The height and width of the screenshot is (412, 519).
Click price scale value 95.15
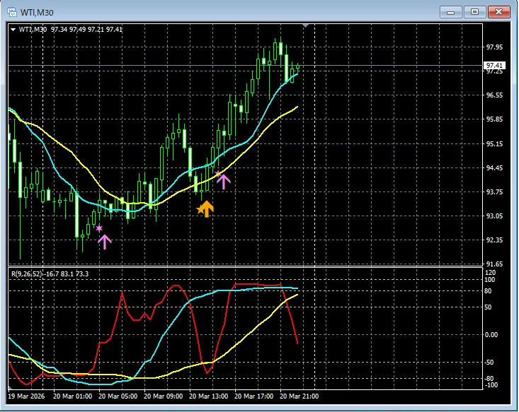[x=494, y=144]
